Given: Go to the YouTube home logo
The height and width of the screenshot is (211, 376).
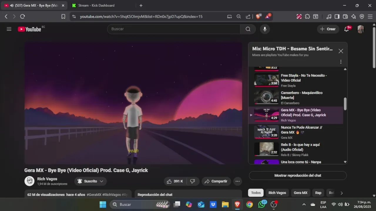Looking at the screenshot, I should tap(29, 29).
